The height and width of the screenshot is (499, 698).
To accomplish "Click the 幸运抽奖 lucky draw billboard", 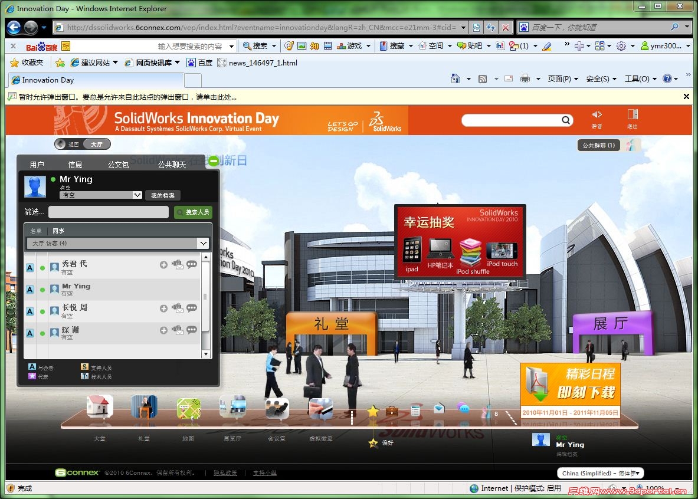I will (460, 242).
